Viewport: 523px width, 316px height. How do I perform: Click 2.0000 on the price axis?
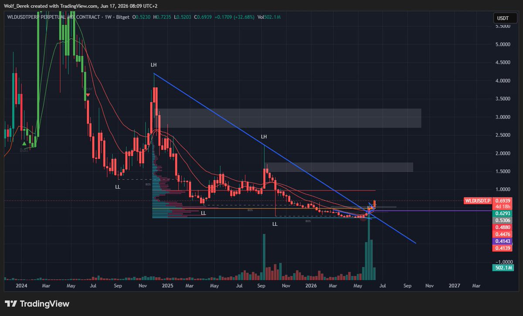tap(503, 153)
